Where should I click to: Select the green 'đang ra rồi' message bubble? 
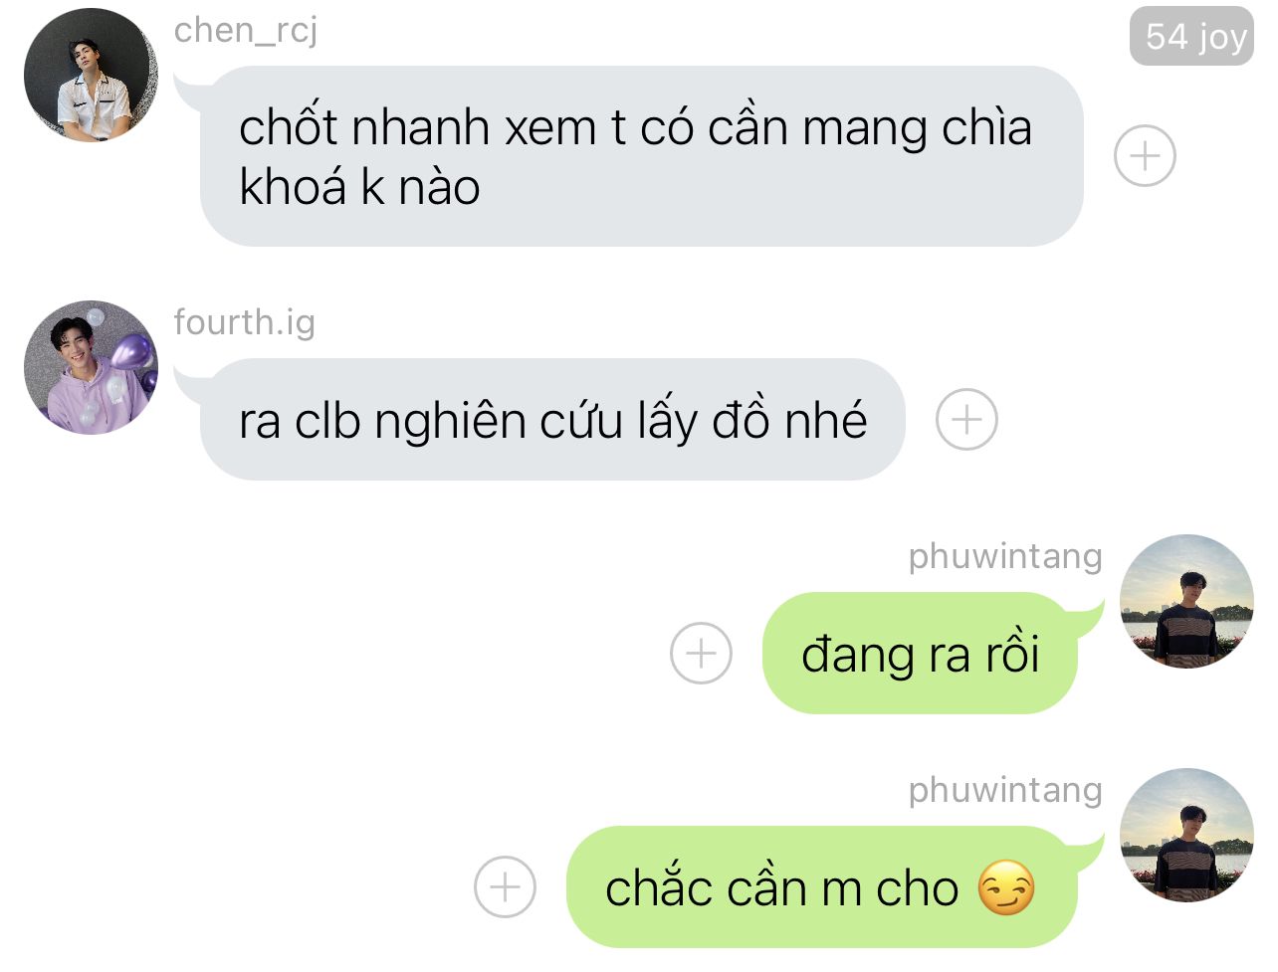coord(920,653)
